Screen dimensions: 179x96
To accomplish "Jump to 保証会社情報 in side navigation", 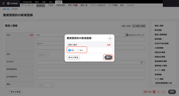I will tap(160, 52).
